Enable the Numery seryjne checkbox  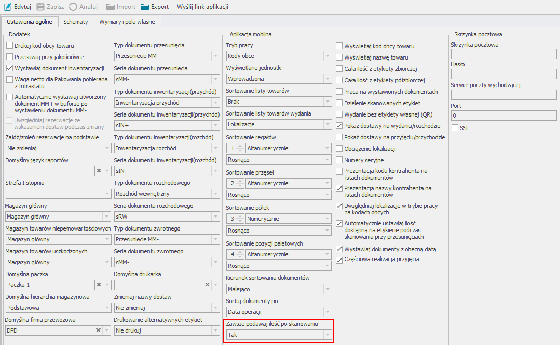coord(339,160)
